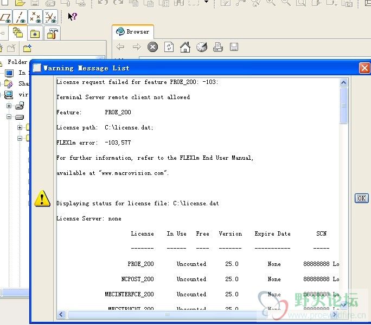The height and width of the screenshot is (325, 371).
Task: Select the shared folder icon in tree
Action: click(x=9, y=83)
